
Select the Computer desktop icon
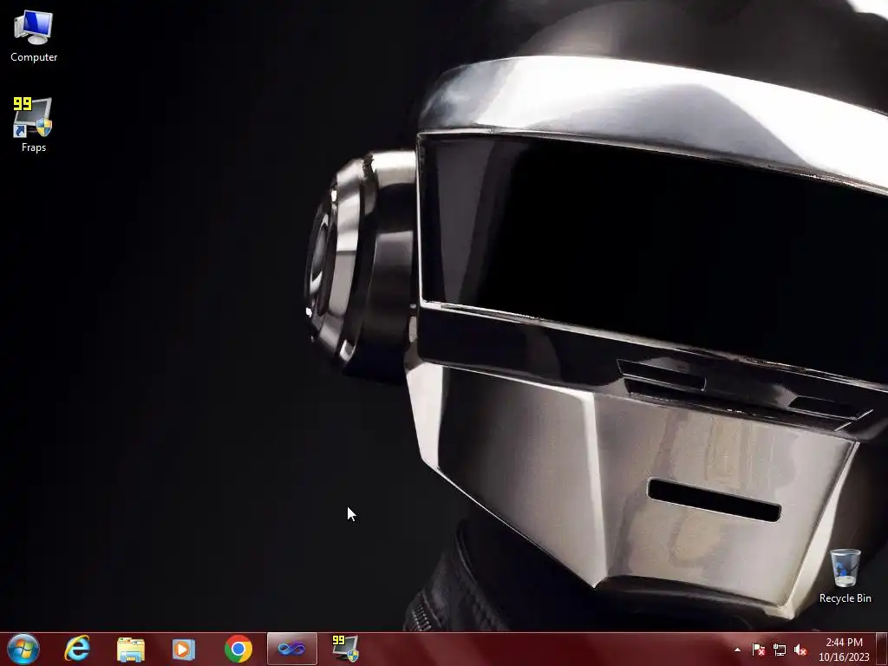click(x=34, y=36)
